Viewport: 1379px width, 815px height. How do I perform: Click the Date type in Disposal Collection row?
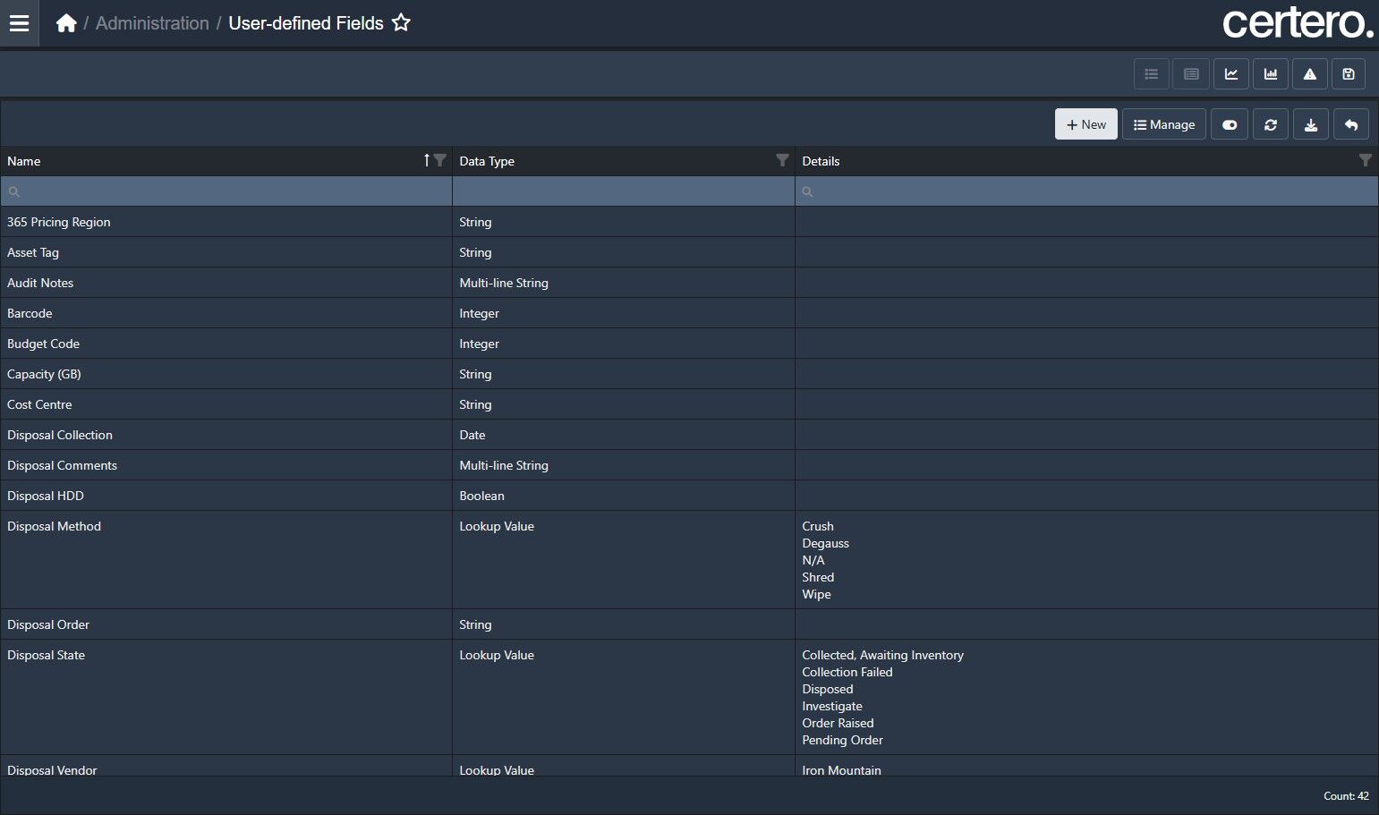coord(472,435)
